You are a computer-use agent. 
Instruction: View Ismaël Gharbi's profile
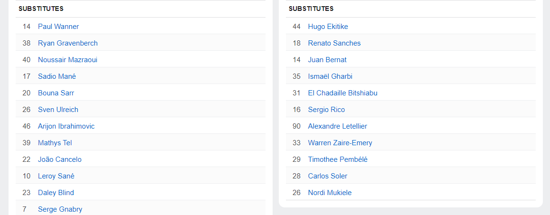pyautogui.click(x=330, y=76)
